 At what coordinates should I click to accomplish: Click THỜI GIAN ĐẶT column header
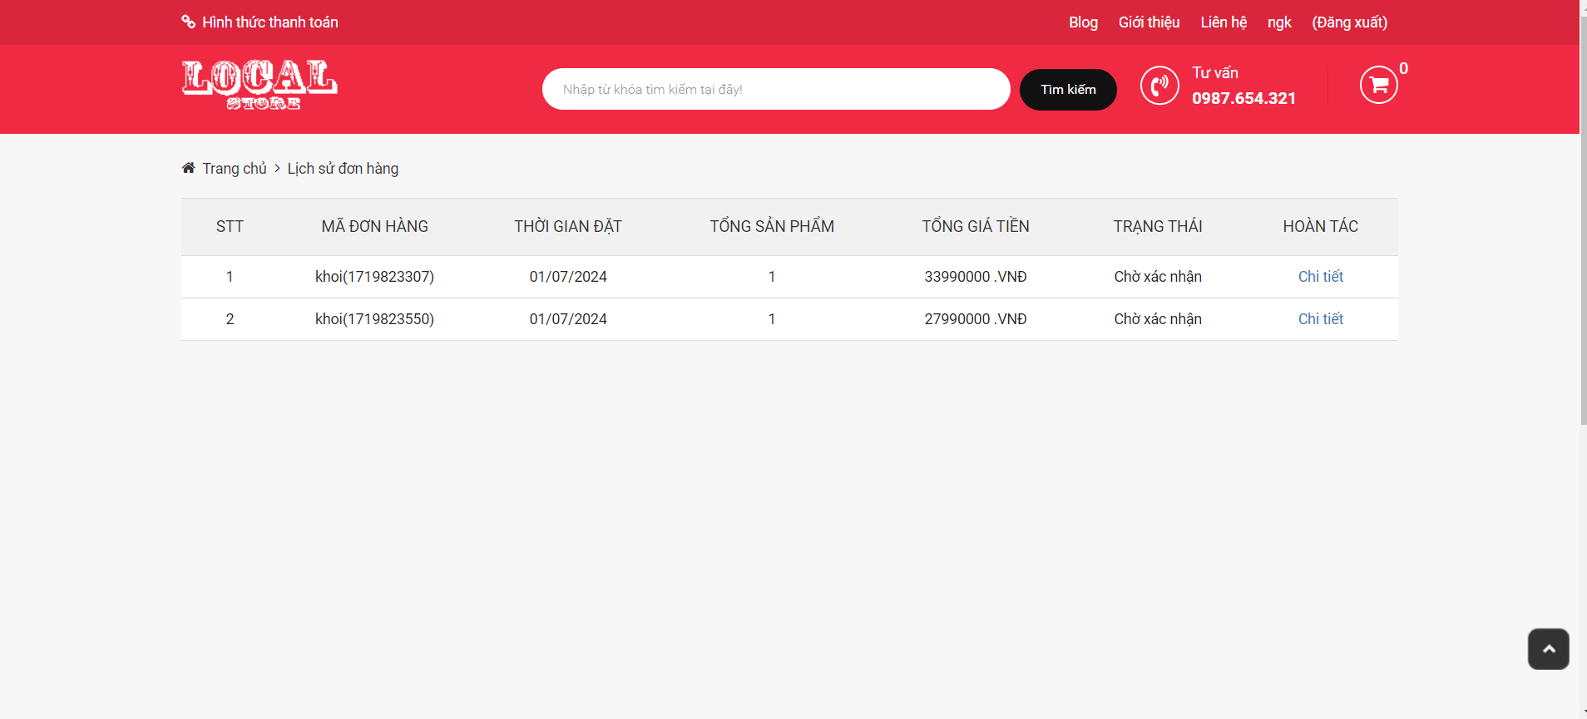(568, 226)
